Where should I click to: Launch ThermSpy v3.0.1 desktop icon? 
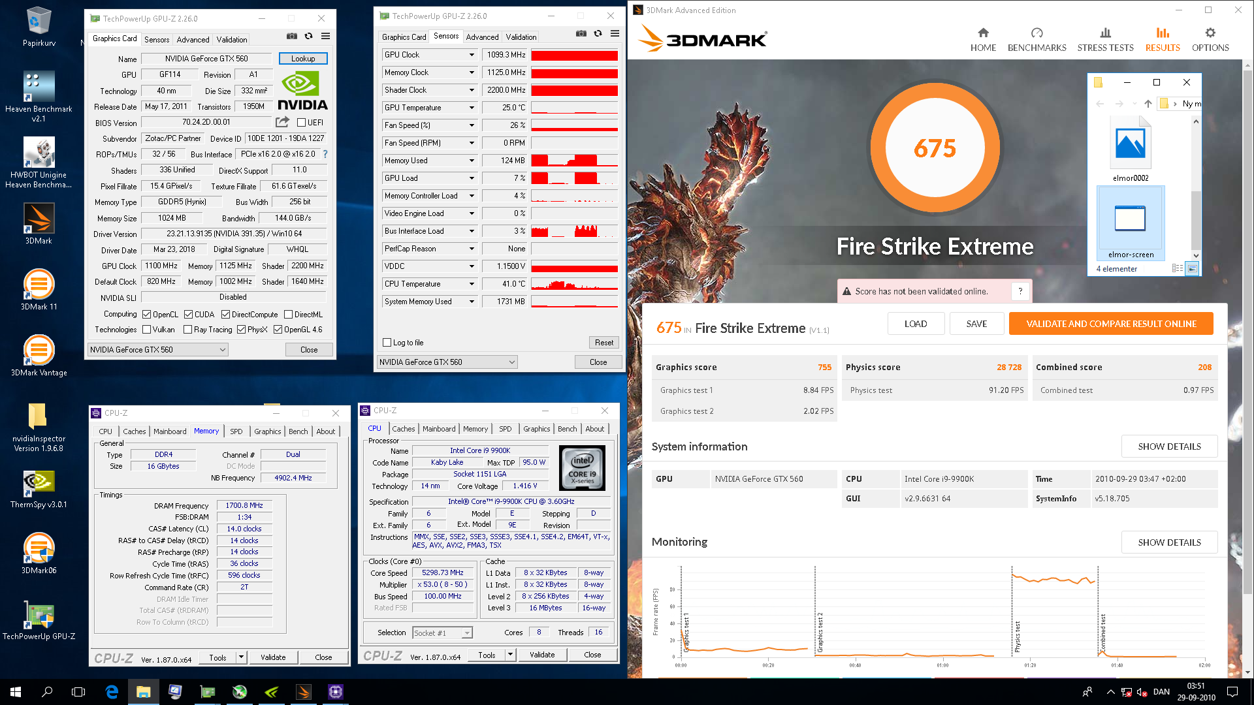click(39, 490)
